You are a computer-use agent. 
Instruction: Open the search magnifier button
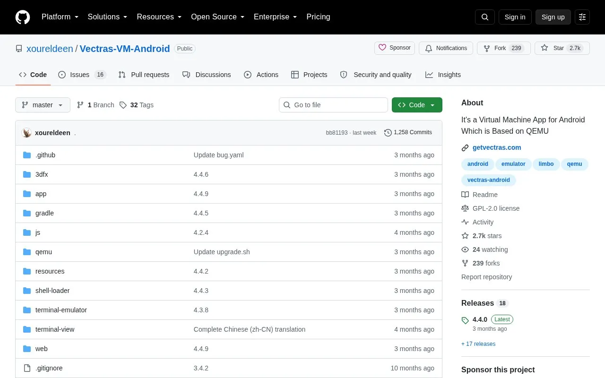pos(485,17)
